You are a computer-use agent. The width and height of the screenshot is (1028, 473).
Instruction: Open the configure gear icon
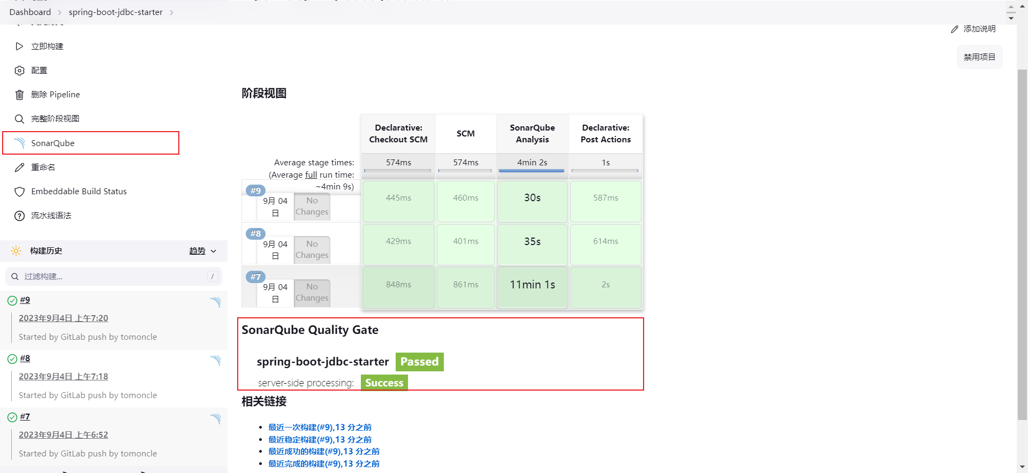tap(19, 71)
